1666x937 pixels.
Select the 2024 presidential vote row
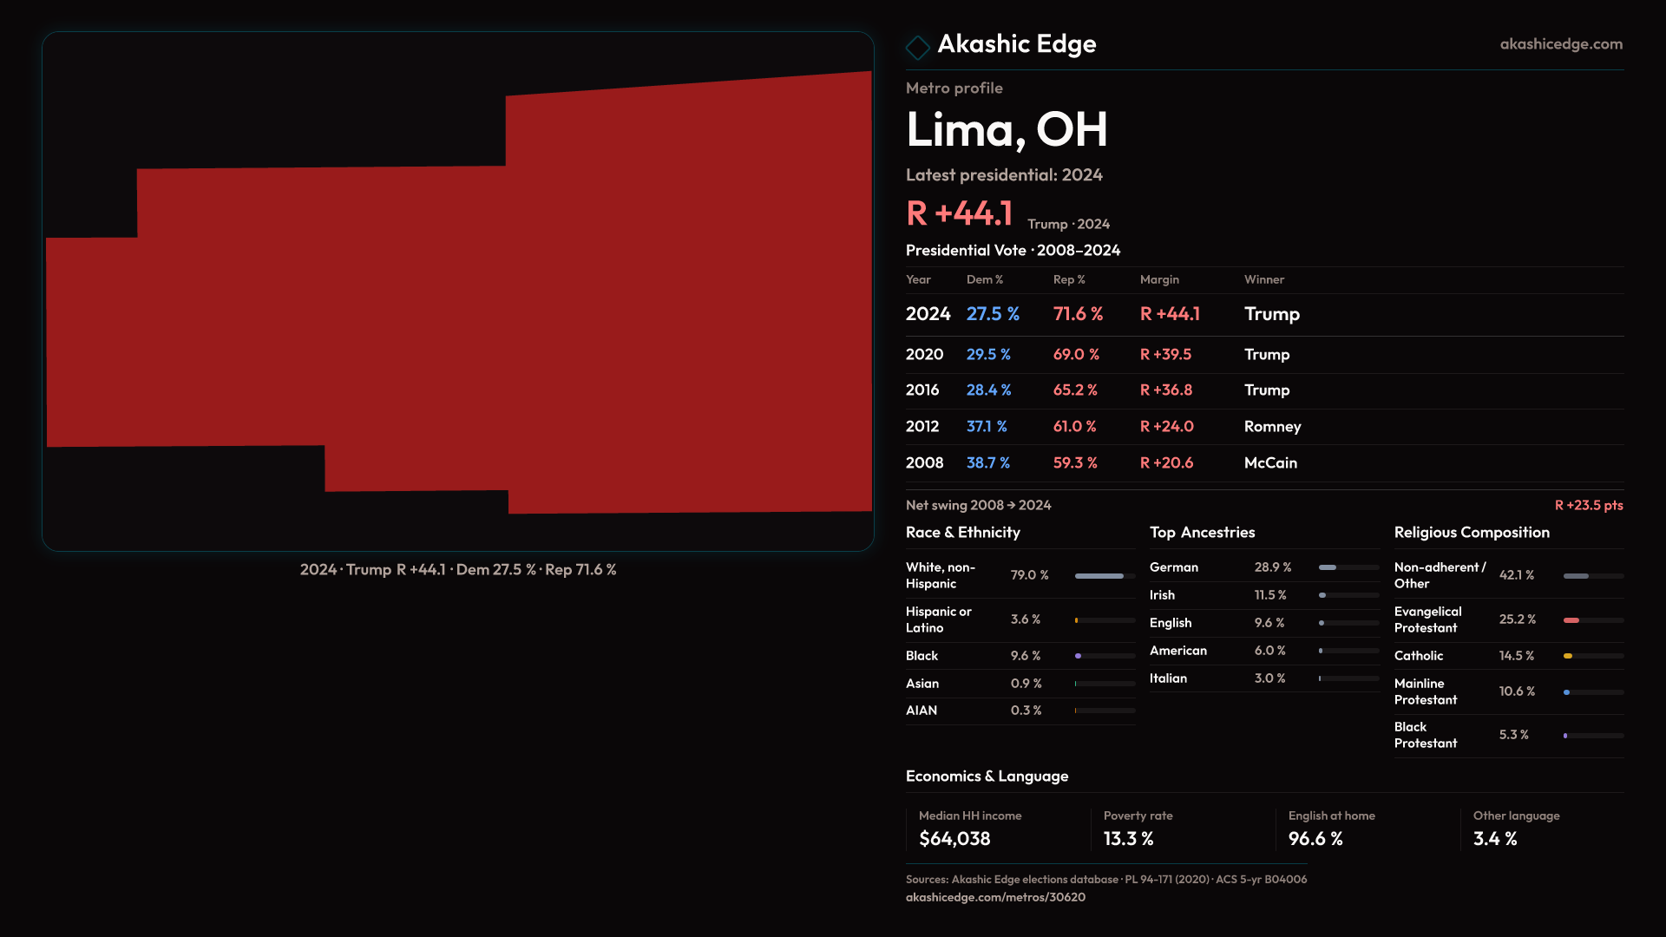pyautogui.click(x=1263, y=314)
